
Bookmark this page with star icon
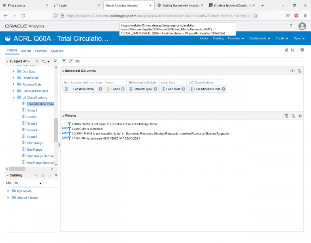255,16
